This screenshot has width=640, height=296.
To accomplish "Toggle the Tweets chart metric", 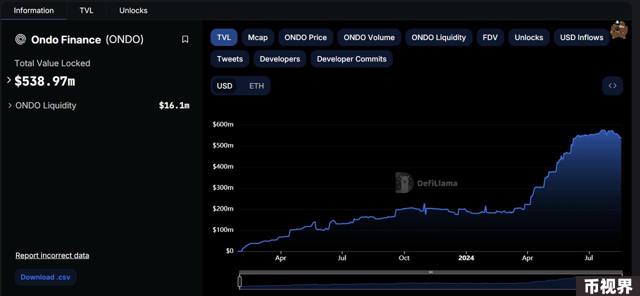I will click(x=230, y=59).
